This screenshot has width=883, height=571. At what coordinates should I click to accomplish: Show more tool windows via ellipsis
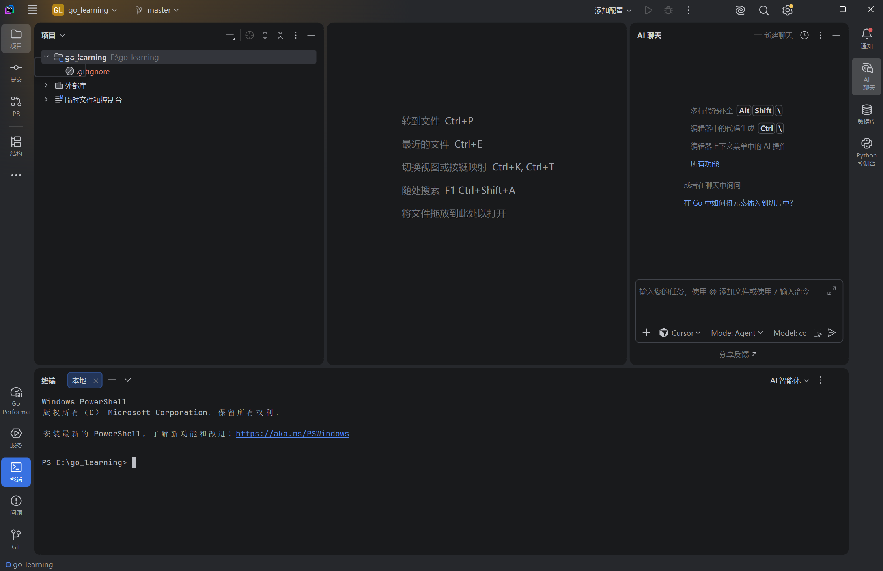(16, 175)
